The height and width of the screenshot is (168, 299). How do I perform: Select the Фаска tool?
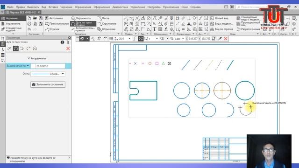[x=103, y=18]
